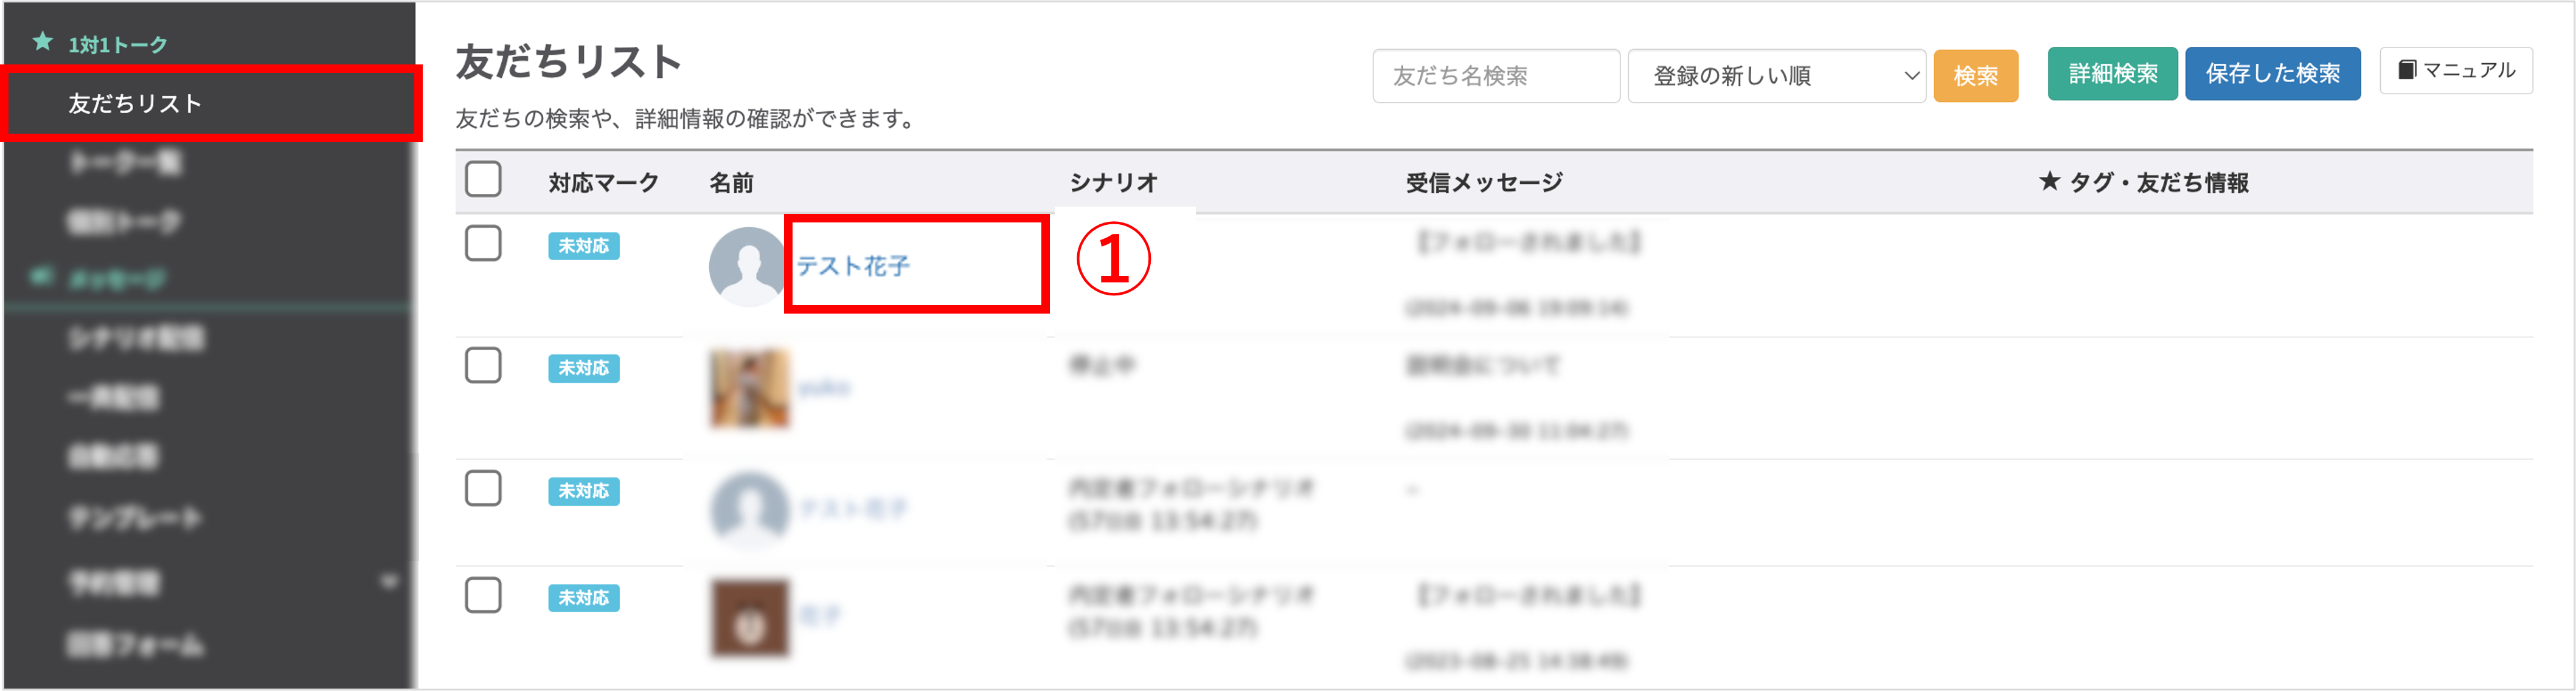Tick the checkbox in the second friend row
Image resolution: width=2576 pixels, height=691 pixels.
point(483,366)
